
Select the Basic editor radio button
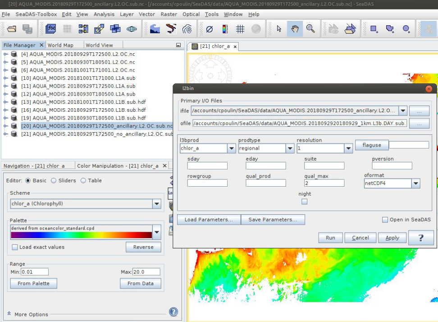point(28,180)
